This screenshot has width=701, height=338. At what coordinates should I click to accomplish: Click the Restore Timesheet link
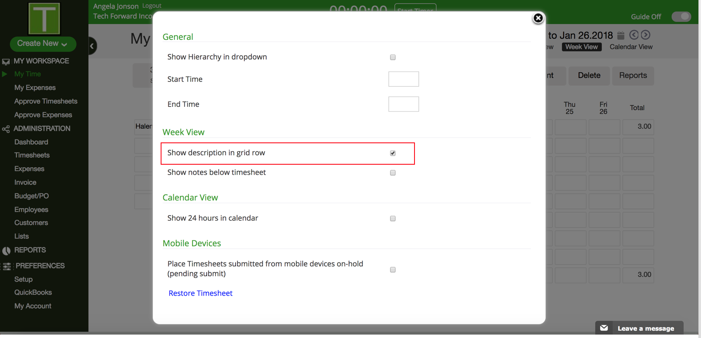[x=200, y=293]
